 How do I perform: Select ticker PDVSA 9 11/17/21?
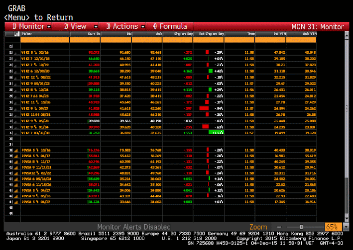[37, 167]
